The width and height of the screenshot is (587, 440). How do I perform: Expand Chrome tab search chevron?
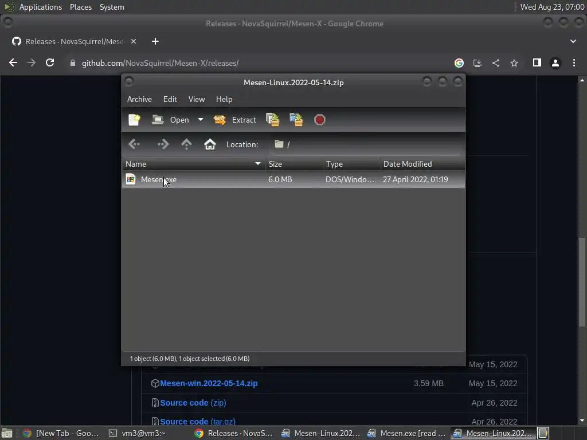coord(573,41)
